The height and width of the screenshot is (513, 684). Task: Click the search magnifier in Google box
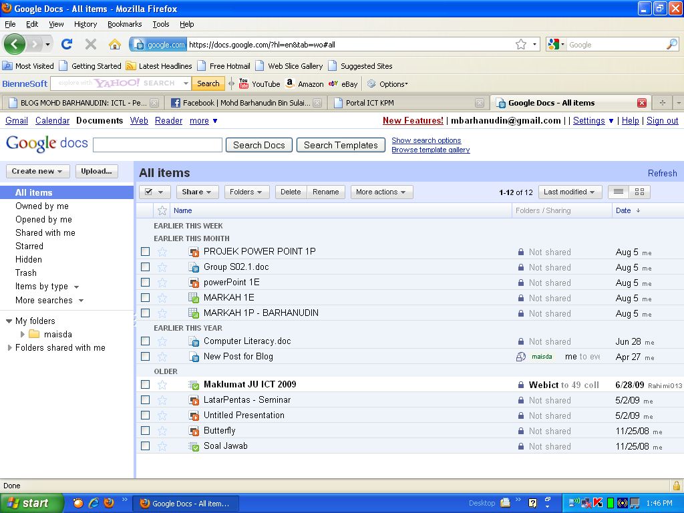pos(672,44)
